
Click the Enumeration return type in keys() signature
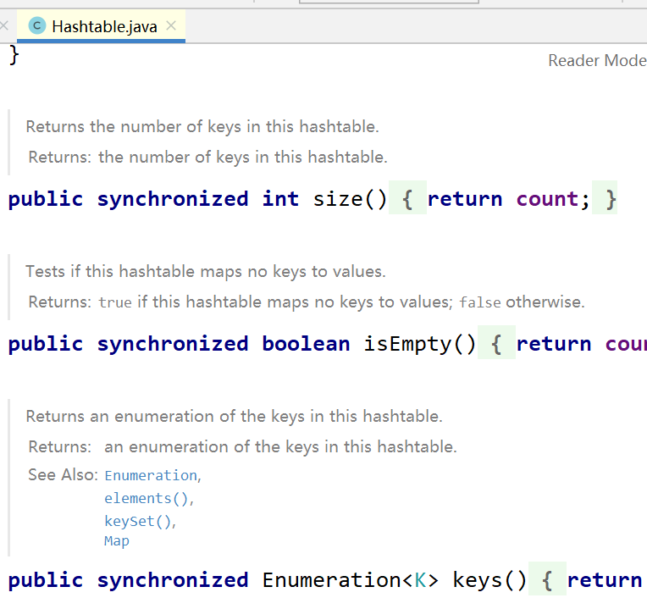[331, 580]
